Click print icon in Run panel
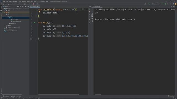 (92, 19)
